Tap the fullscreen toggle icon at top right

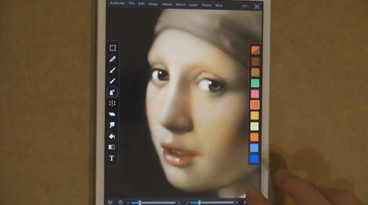(x=257, y=6)
